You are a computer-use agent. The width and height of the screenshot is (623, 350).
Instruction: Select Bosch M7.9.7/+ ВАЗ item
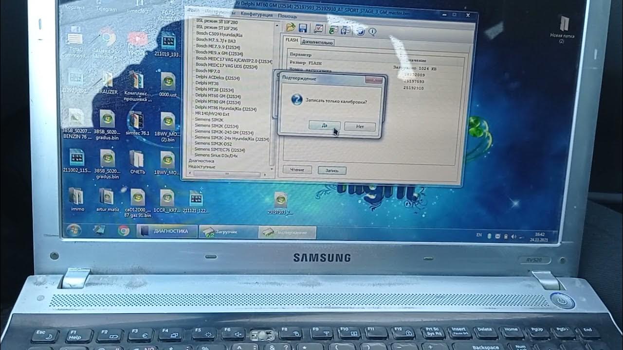[217, 40]
